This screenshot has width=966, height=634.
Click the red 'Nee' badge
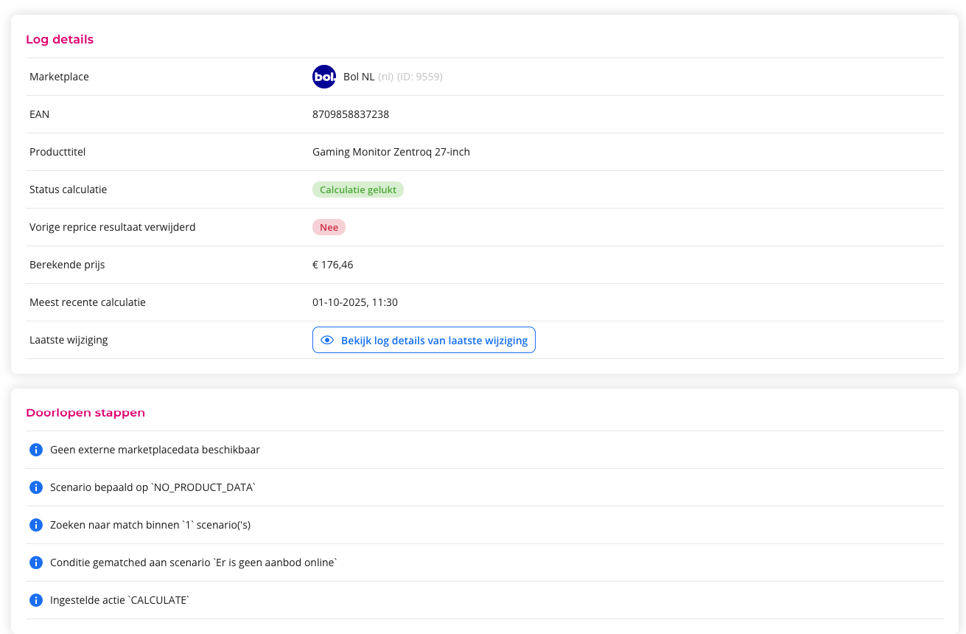[329, 227]
